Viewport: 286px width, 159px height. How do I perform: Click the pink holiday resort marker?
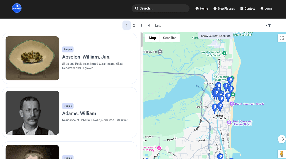coord(159,148)
